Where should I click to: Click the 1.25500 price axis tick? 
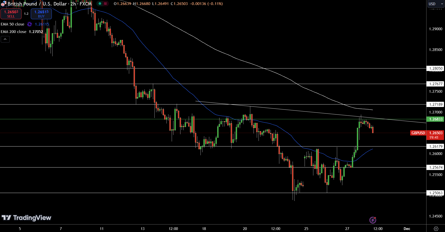coord(436,175)
